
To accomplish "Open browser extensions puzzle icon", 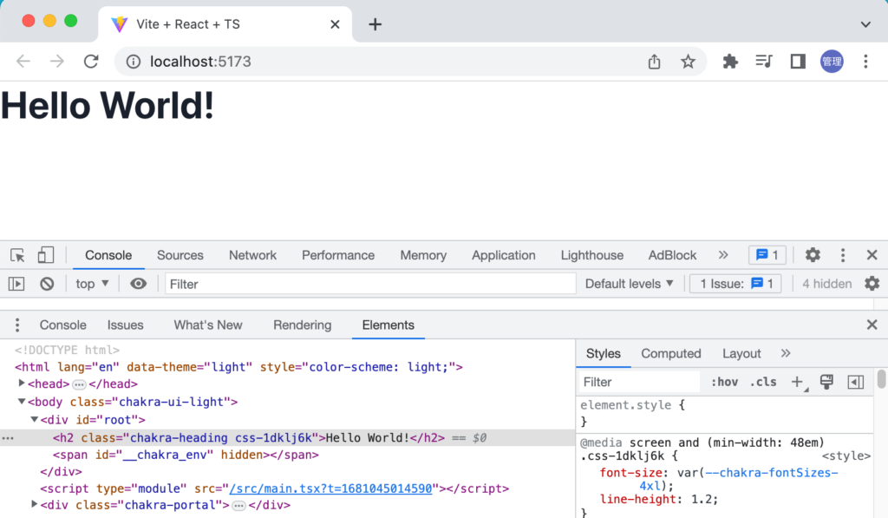I will click(730, 62).
